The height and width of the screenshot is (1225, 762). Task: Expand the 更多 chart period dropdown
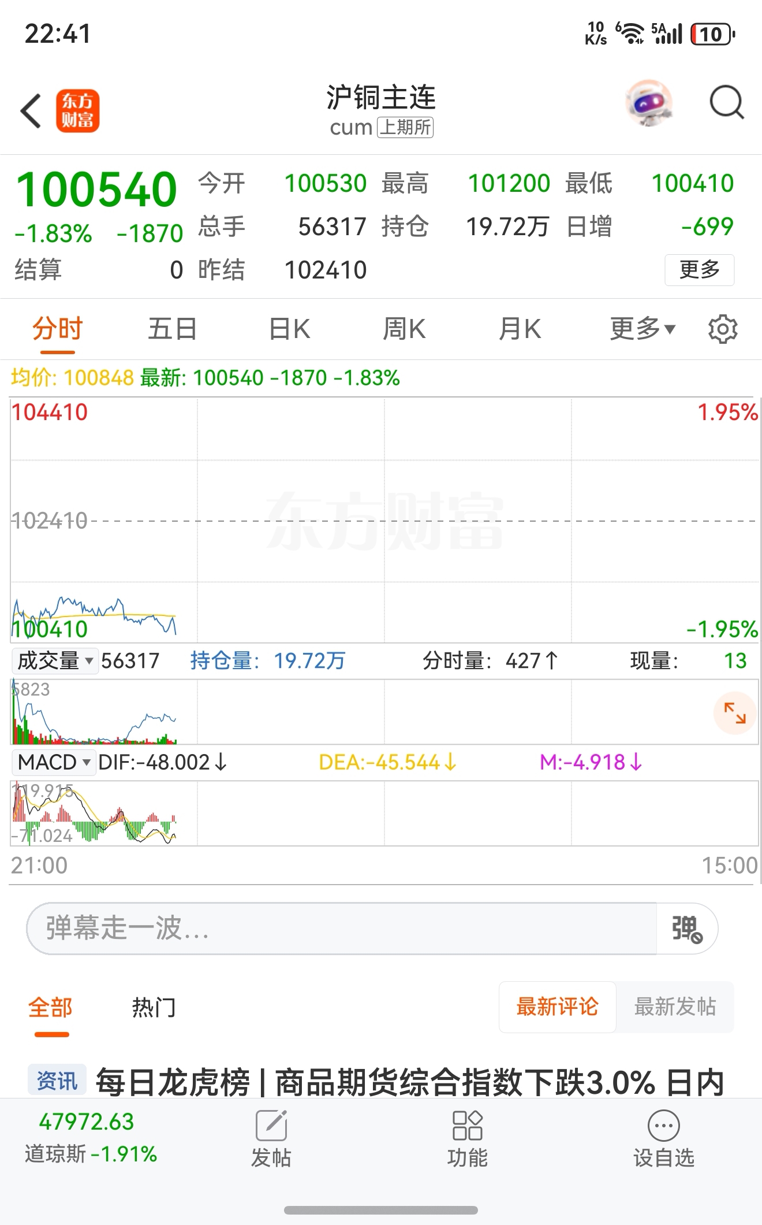click(x=642, y=329)
